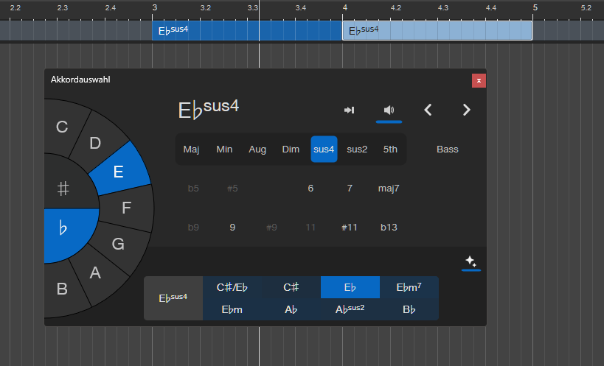Select root note E on the wheel
Image resolution: width=604 pixels, height=366 pixels.
[x=119, y=172]
